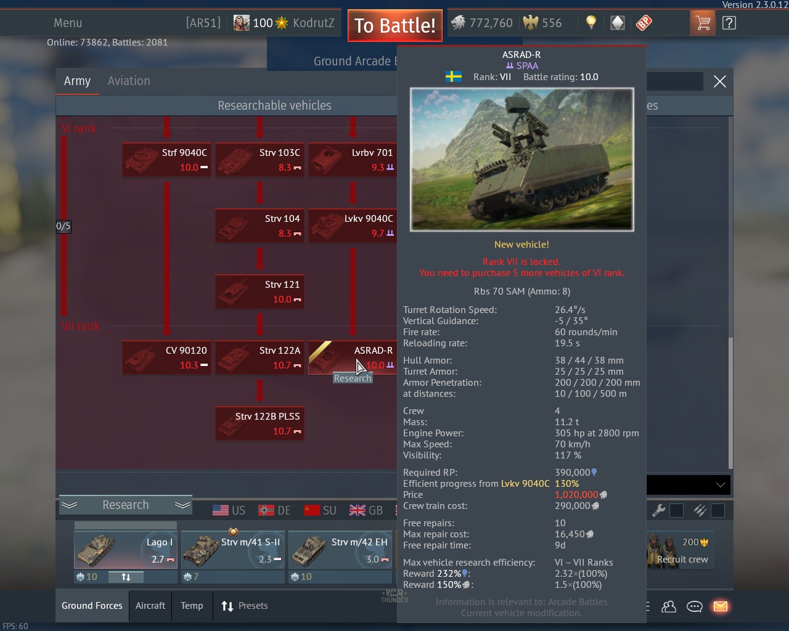Screen dimensions: 789x631
Task: Click the swap arrows under Lago I
Action: coord(126,577)
